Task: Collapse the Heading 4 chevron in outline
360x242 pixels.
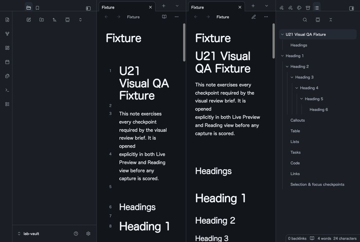Action: pyautogui.click(x=296, y=88)
